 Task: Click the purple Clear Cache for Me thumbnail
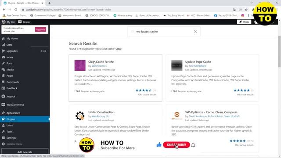[x=80, y=65]
